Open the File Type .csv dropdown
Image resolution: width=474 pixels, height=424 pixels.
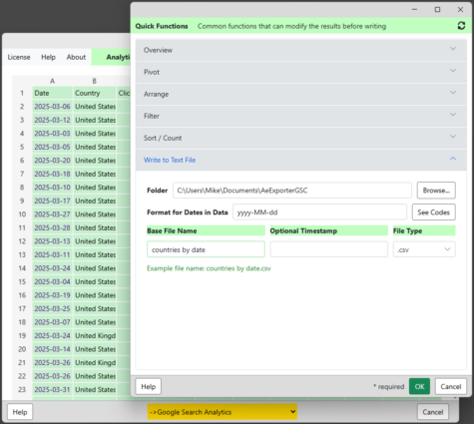click(424, 249)
